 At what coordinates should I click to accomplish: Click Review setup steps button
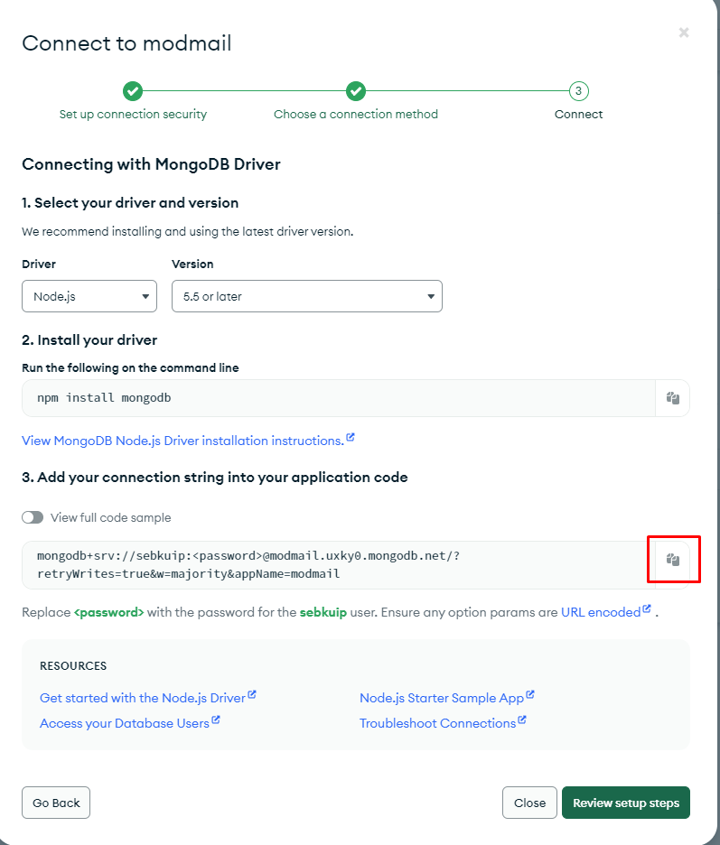pyautogui.click(x=626, y=803)
